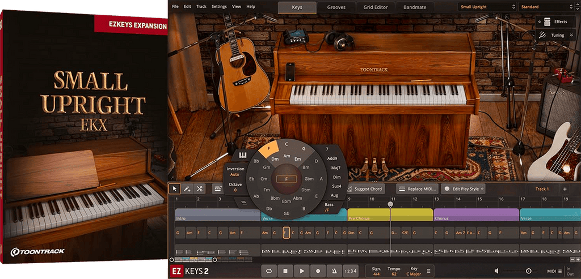Open the Small Upright preset dropdown
This screenshot has height=279, width=581.
(487, 7)
